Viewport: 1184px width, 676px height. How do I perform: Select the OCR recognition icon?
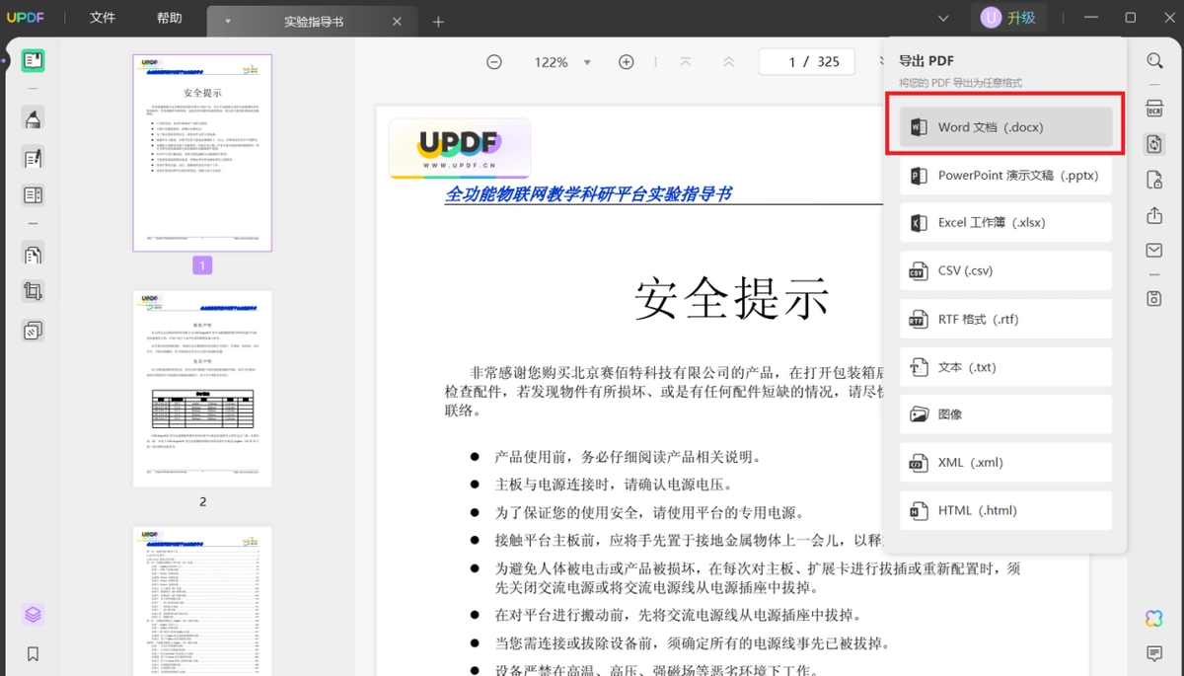click(1154, 109)
